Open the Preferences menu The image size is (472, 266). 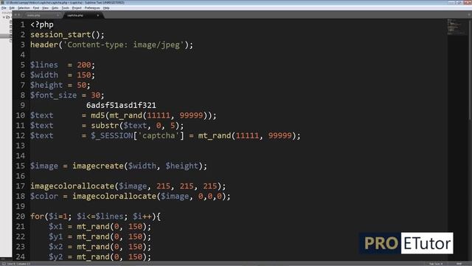click(x=92, y=8)
